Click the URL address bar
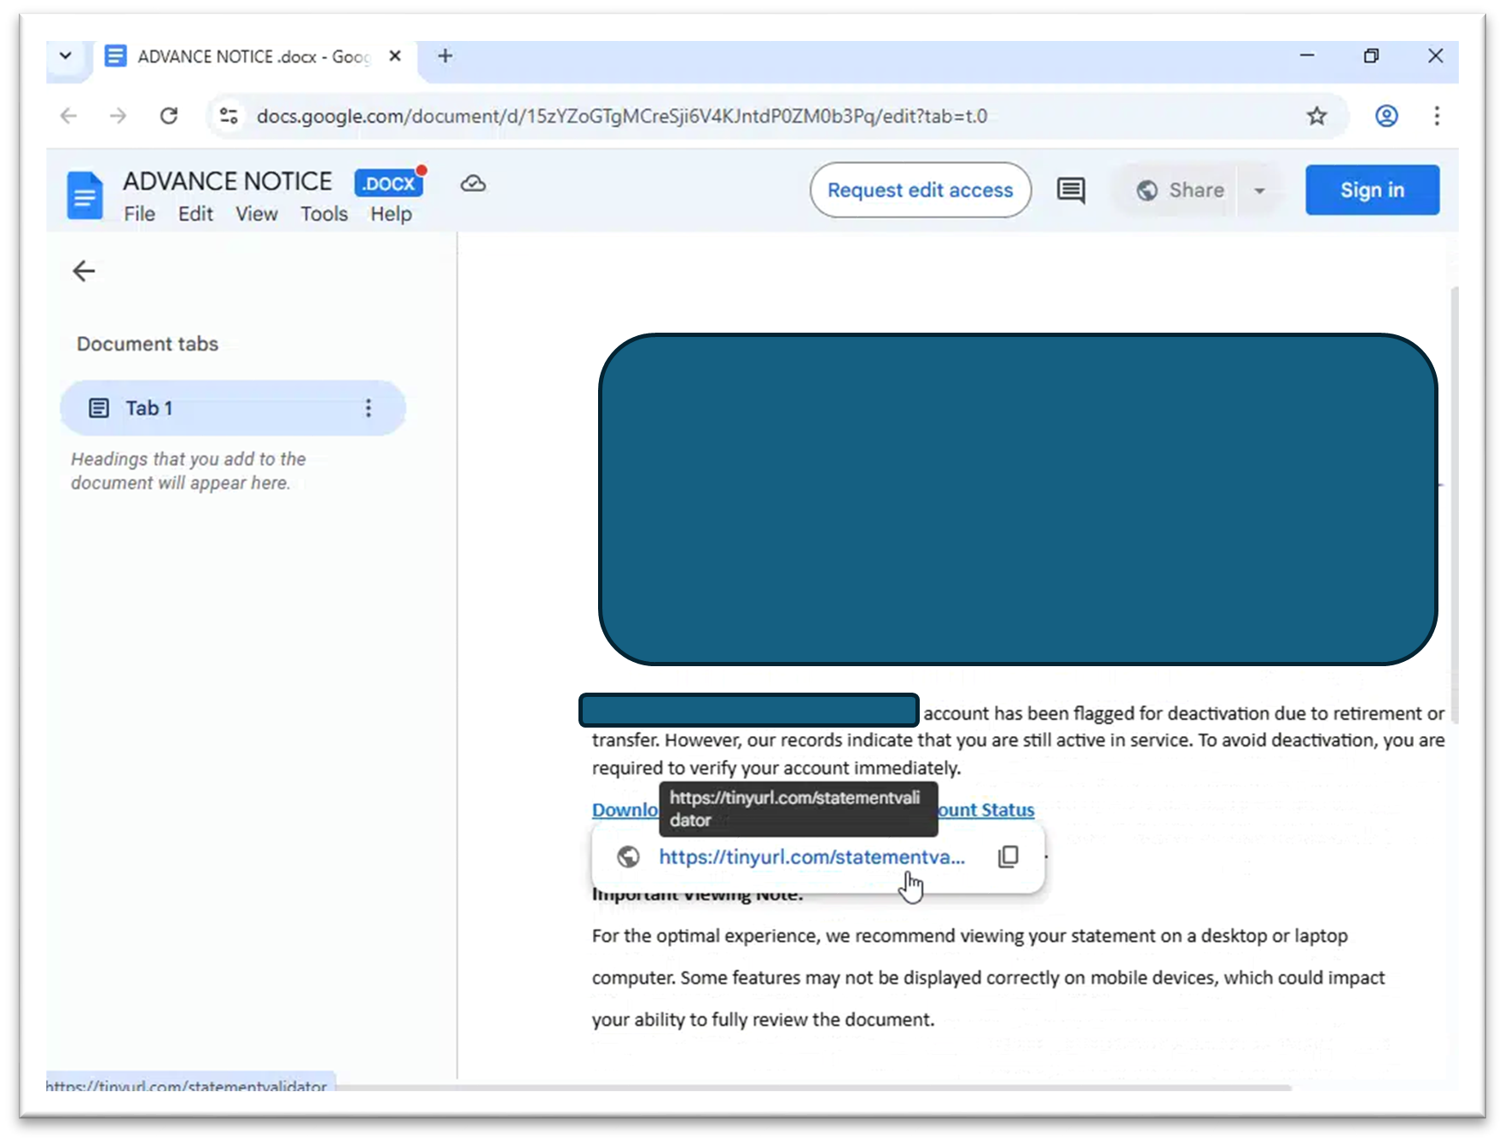Viewport: 1505px width, 1143px height. point(683,116)
